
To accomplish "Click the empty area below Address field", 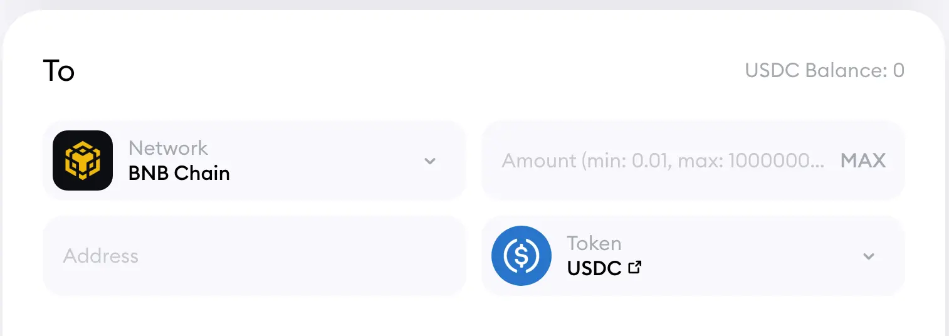I will [254, 317].
